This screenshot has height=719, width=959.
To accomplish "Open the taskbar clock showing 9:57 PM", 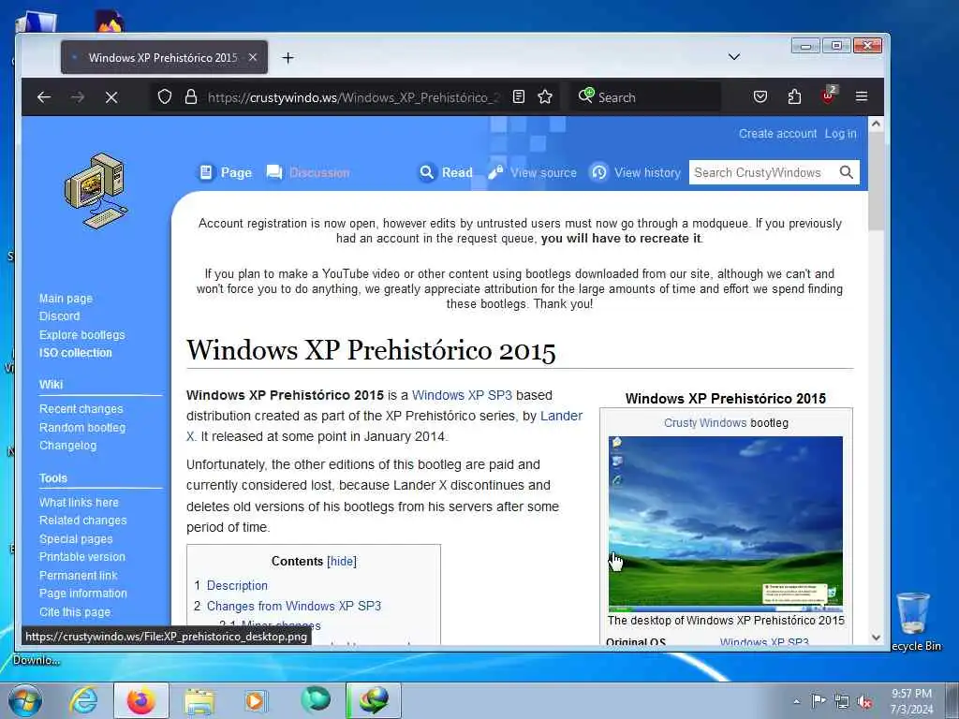I will [911, 701].
